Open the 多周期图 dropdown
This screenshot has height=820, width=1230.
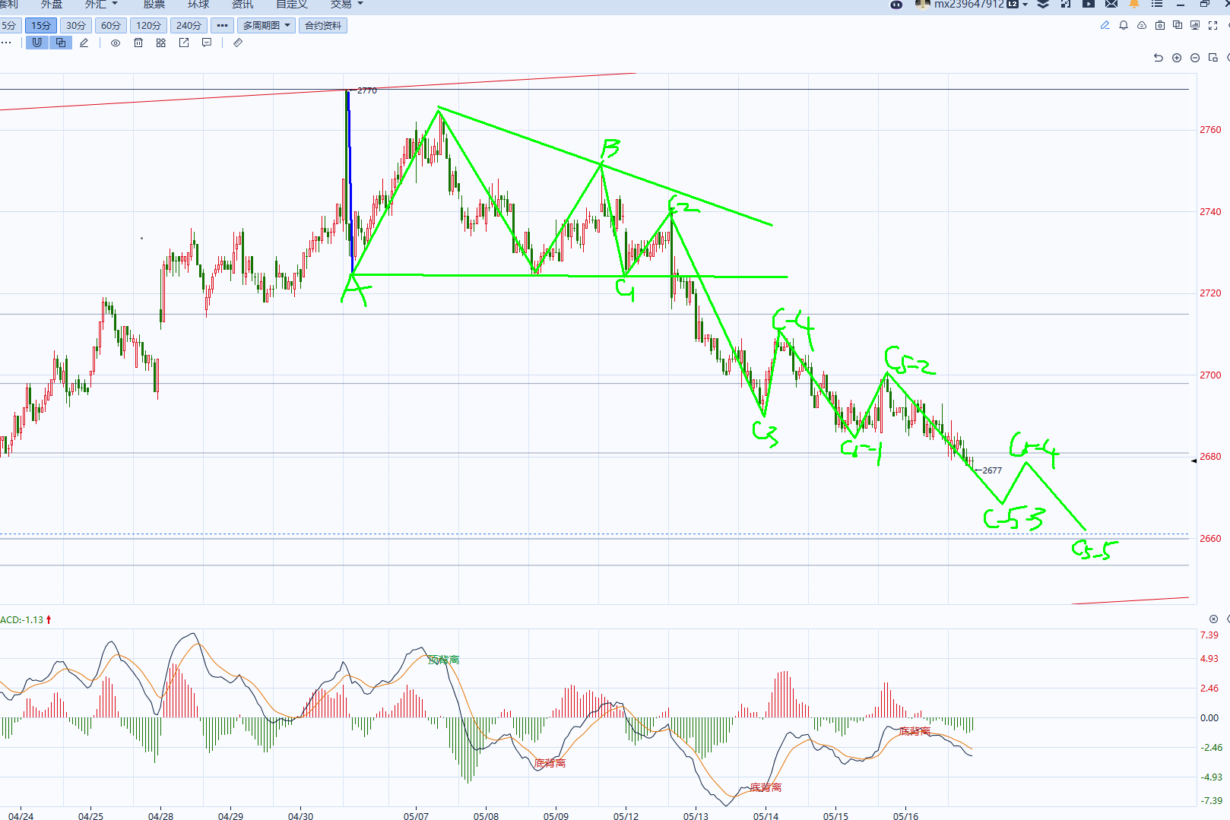point(266,25)
